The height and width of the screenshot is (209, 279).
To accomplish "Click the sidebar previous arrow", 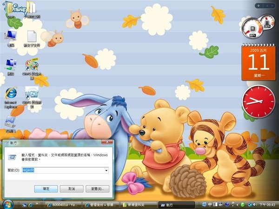I will coord(267,6).
